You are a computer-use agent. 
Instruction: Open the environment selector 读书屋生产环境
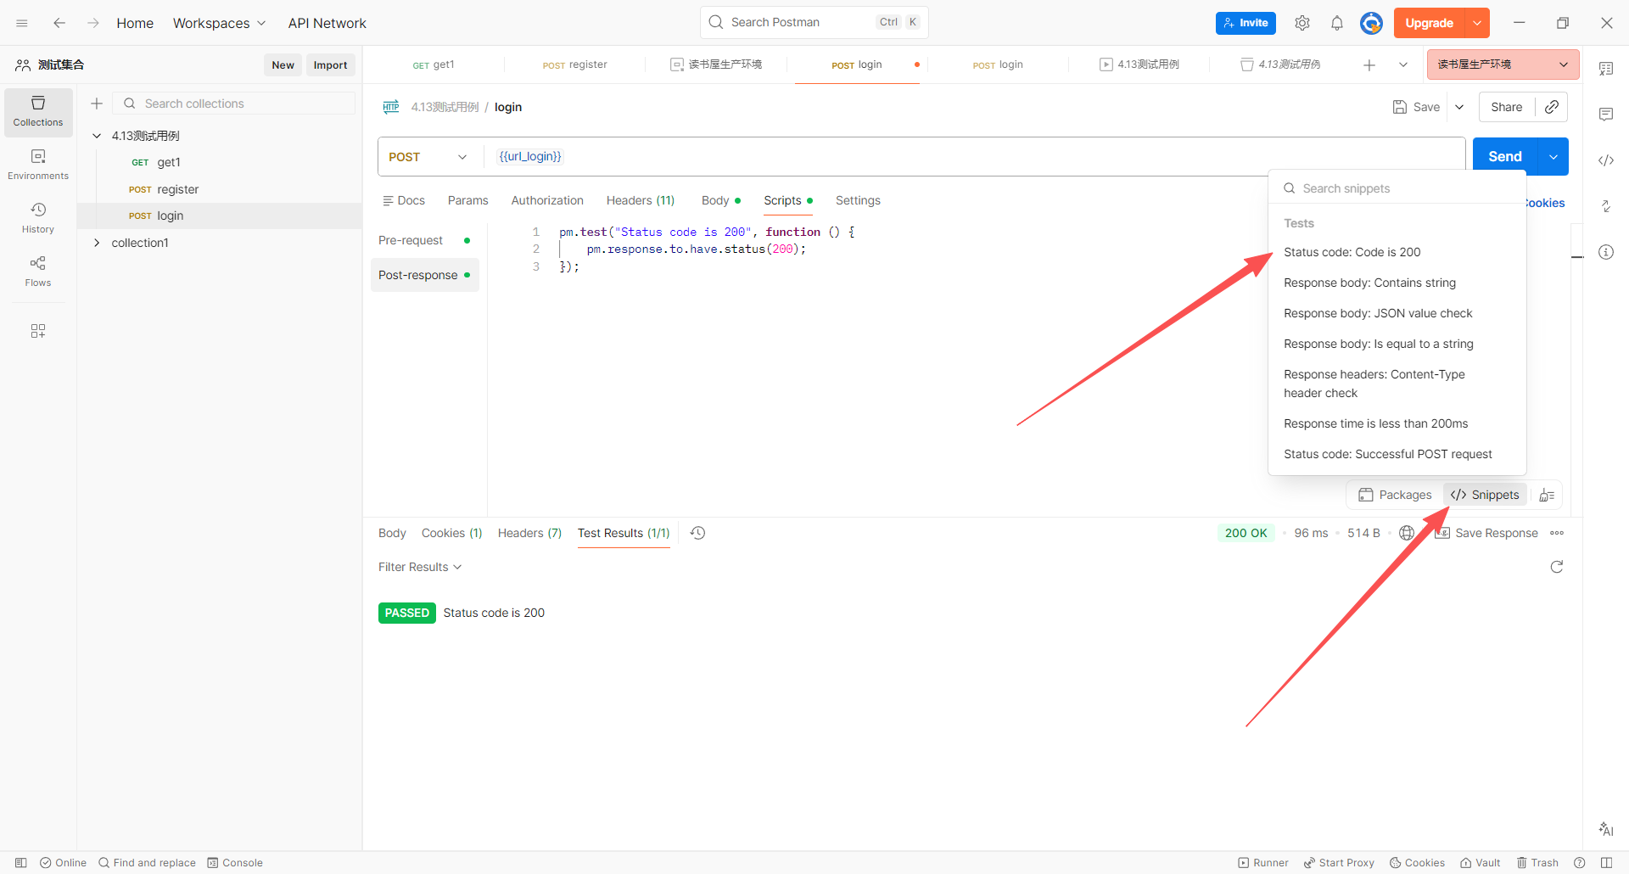click(1503, 64)
